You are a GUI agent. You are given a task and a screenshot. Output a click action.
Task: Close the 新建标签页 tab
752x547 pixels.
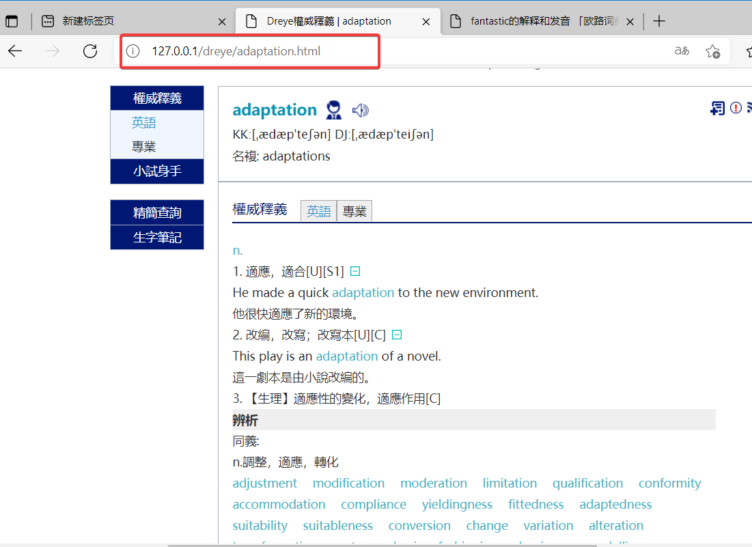[x=222, y=22]
